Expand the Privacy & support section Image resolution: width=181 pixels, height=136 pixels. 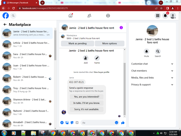(x=152, y=85)
